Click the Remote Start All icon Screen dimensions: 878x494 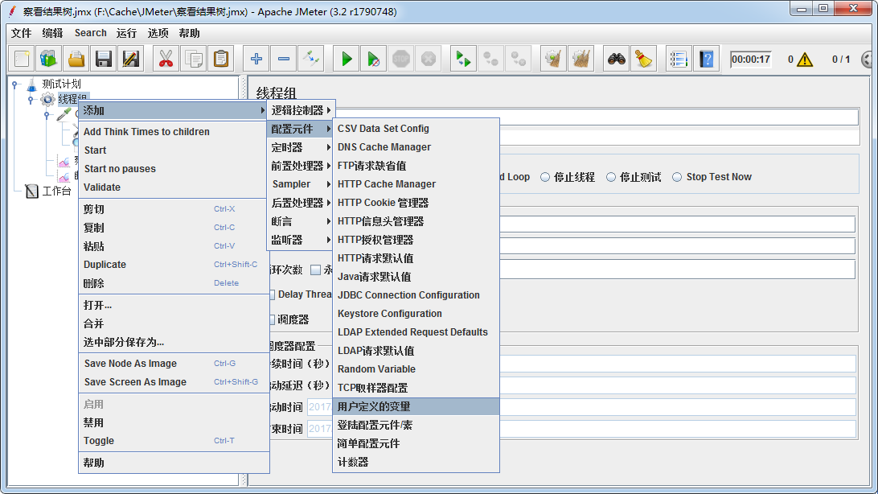[x=463, y=59]
